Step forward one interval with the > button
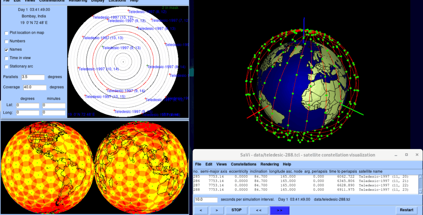 (215, 210)
